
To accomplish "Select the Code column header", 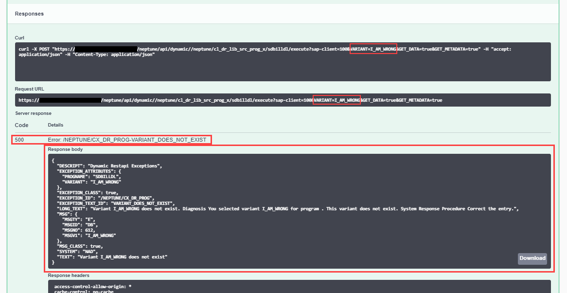I will [x=21, y=125].
